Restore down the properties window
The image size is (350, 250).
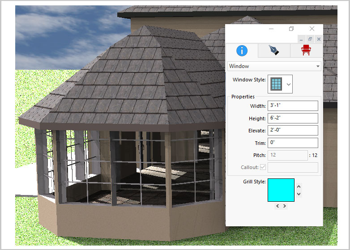pos(291,29)
